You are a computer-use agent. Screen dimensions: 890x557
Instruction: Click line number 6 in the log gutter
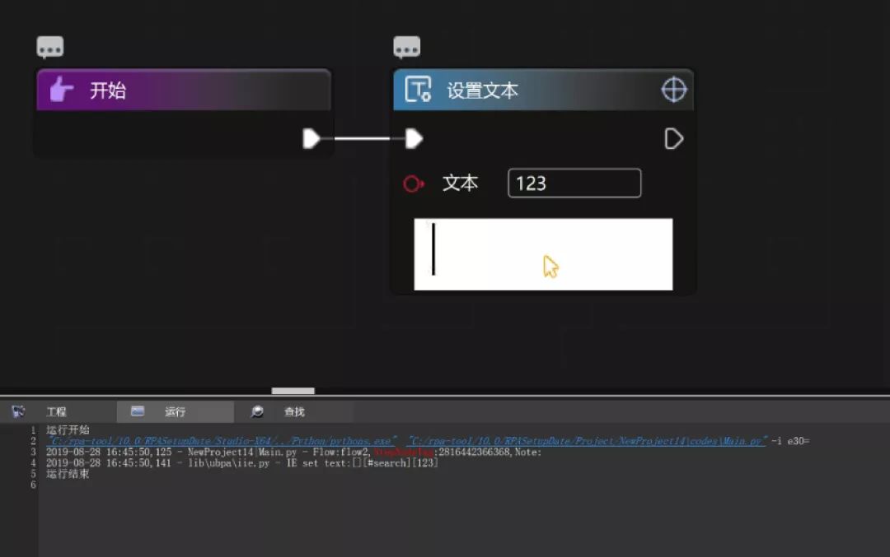pos(33,485)
